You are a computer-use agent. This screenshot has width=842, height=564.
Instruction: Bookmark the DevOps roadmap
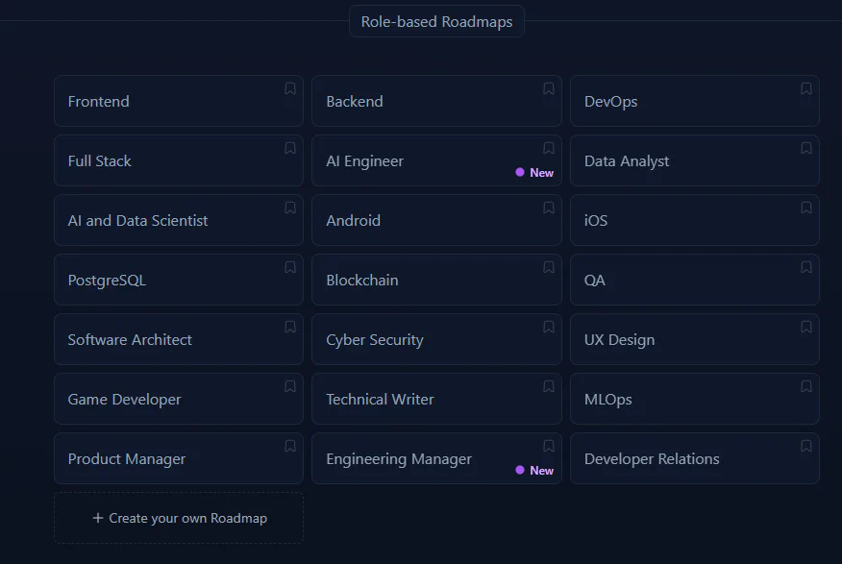pos(806,88)
